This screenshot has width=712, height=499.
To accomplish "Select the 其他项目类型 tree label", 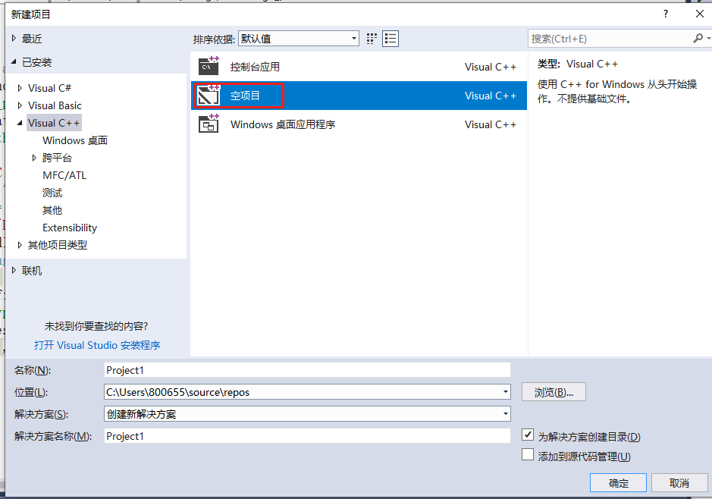I will (x=57, y=245).
